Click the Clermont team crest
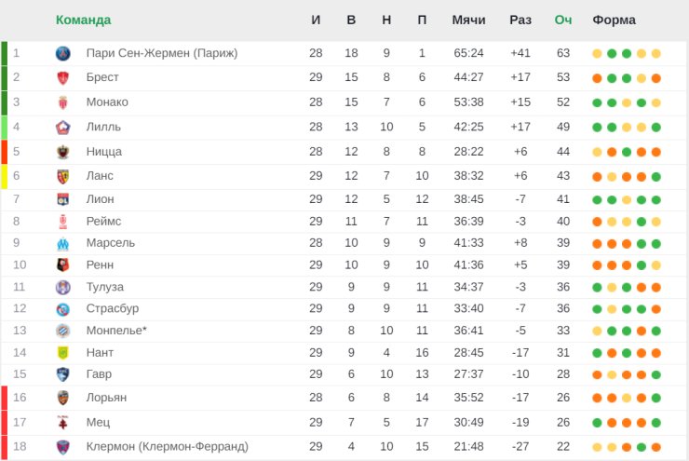Image resolution: width=689 pixels, height=461 pixels. coord(62,447)
